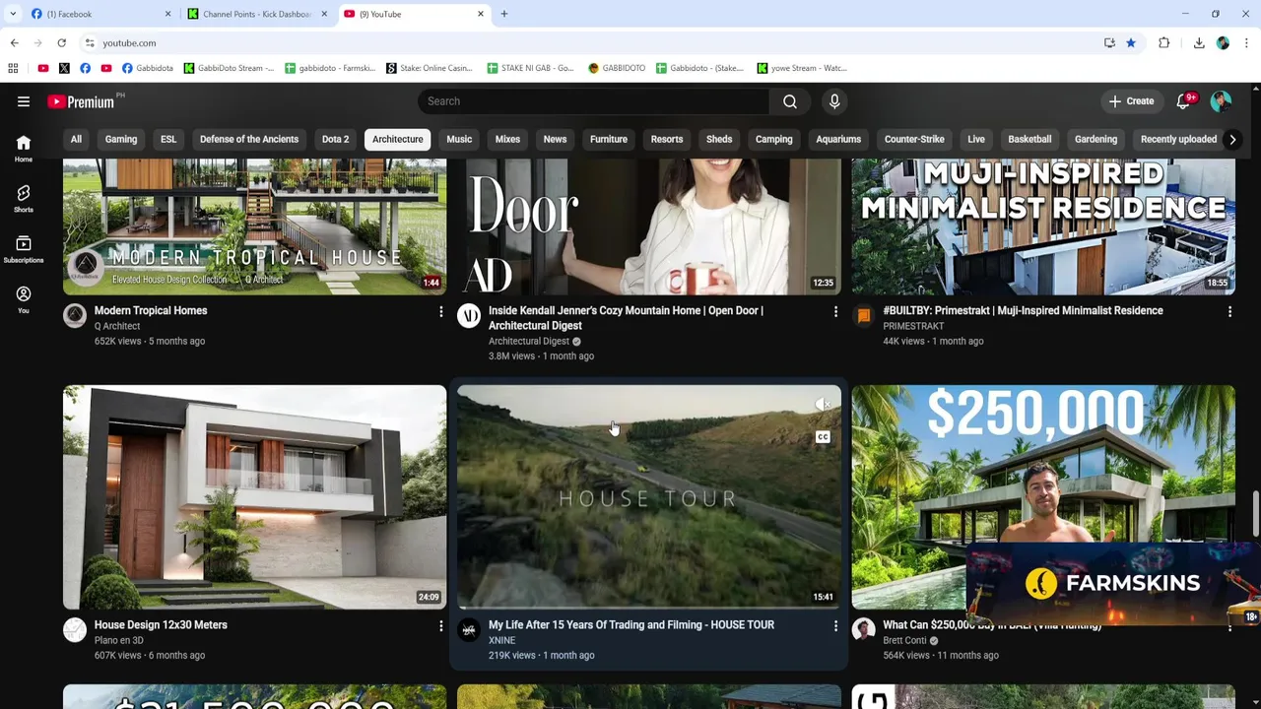Click the magnifier search button
Viewport: 1261px width, 709px height.
[790, 101]
